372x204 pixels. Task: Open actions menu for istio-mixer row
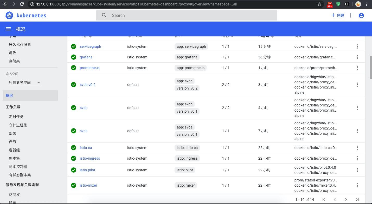coord(357,185)
